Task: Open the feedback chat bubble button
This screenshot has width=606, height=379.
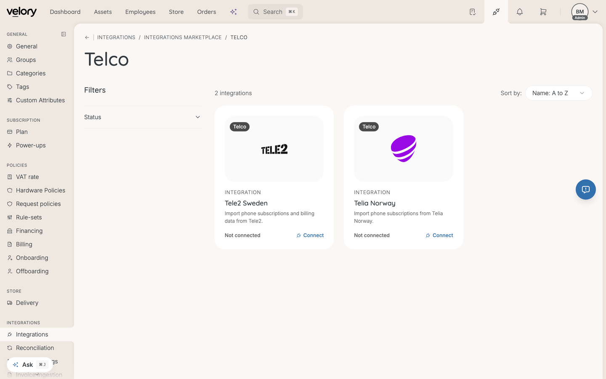Action: [586, 189]
